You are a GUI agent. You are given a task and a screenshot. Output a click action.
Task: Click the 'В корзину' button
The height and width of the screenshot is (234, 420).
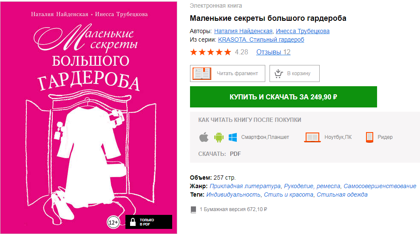(294, 73)
